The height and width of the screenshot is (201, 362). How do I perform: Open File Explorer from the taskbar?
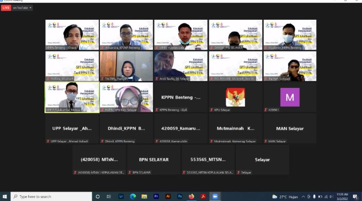coord(145,197)
